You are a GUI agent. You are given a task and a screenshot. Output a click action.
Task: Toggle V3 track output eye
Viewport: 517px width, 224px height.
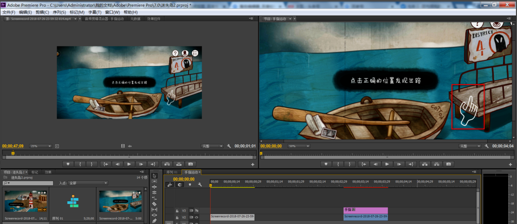click(196, 211)
